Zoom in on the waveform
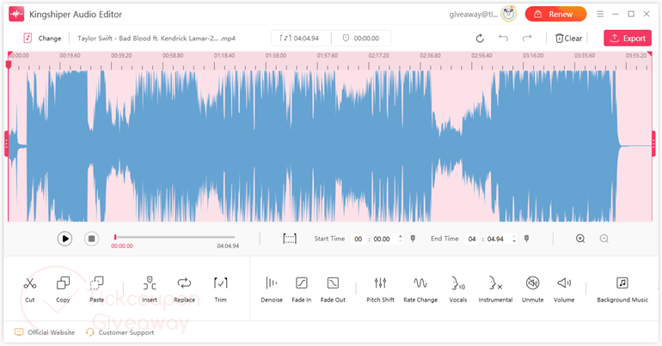Image resolution: width=662 pixels, height=346 pixels. point(580,239)
